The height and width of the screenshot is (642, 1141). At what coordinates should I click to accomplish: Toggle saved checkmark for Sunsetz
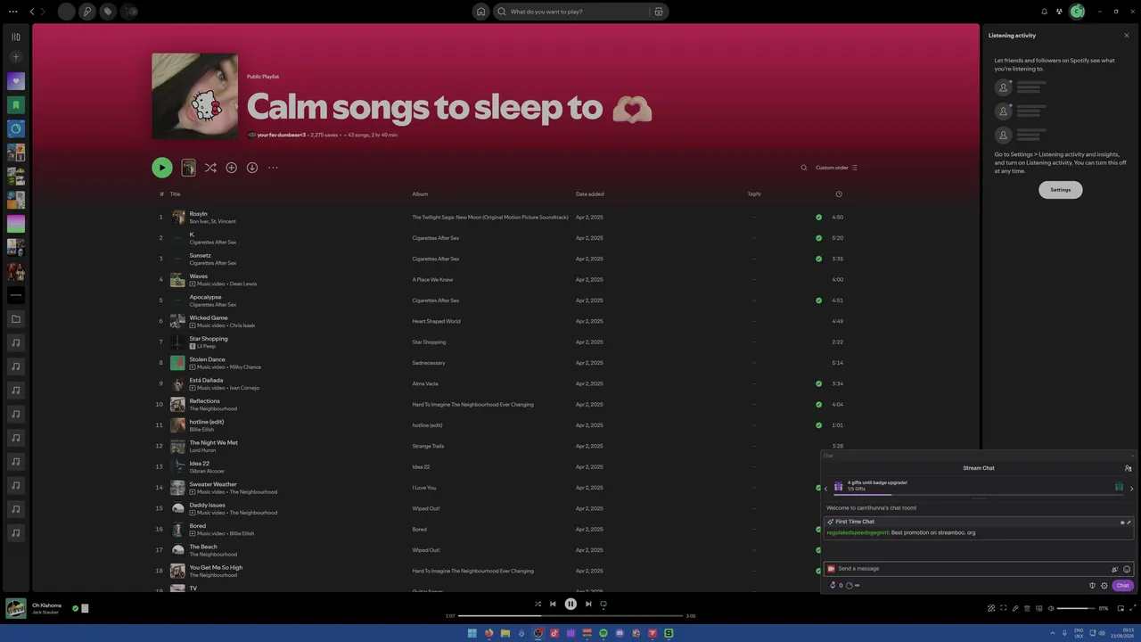(818, 259)
